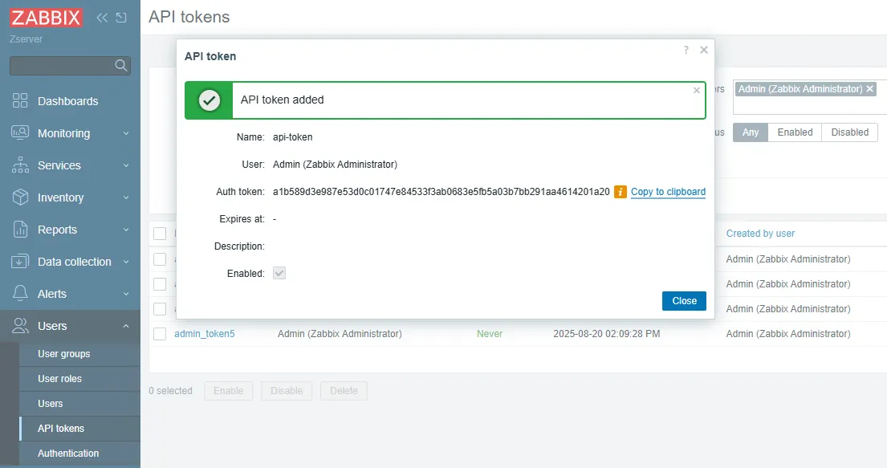The height and width of the screenshot is (468, 887).
Task: Click the green success checkmark icon
Action: pyautogui.click(x=209, y=100)
